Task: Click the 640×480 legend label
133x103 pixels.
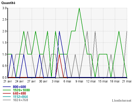Action: click(x=19, y=93)
